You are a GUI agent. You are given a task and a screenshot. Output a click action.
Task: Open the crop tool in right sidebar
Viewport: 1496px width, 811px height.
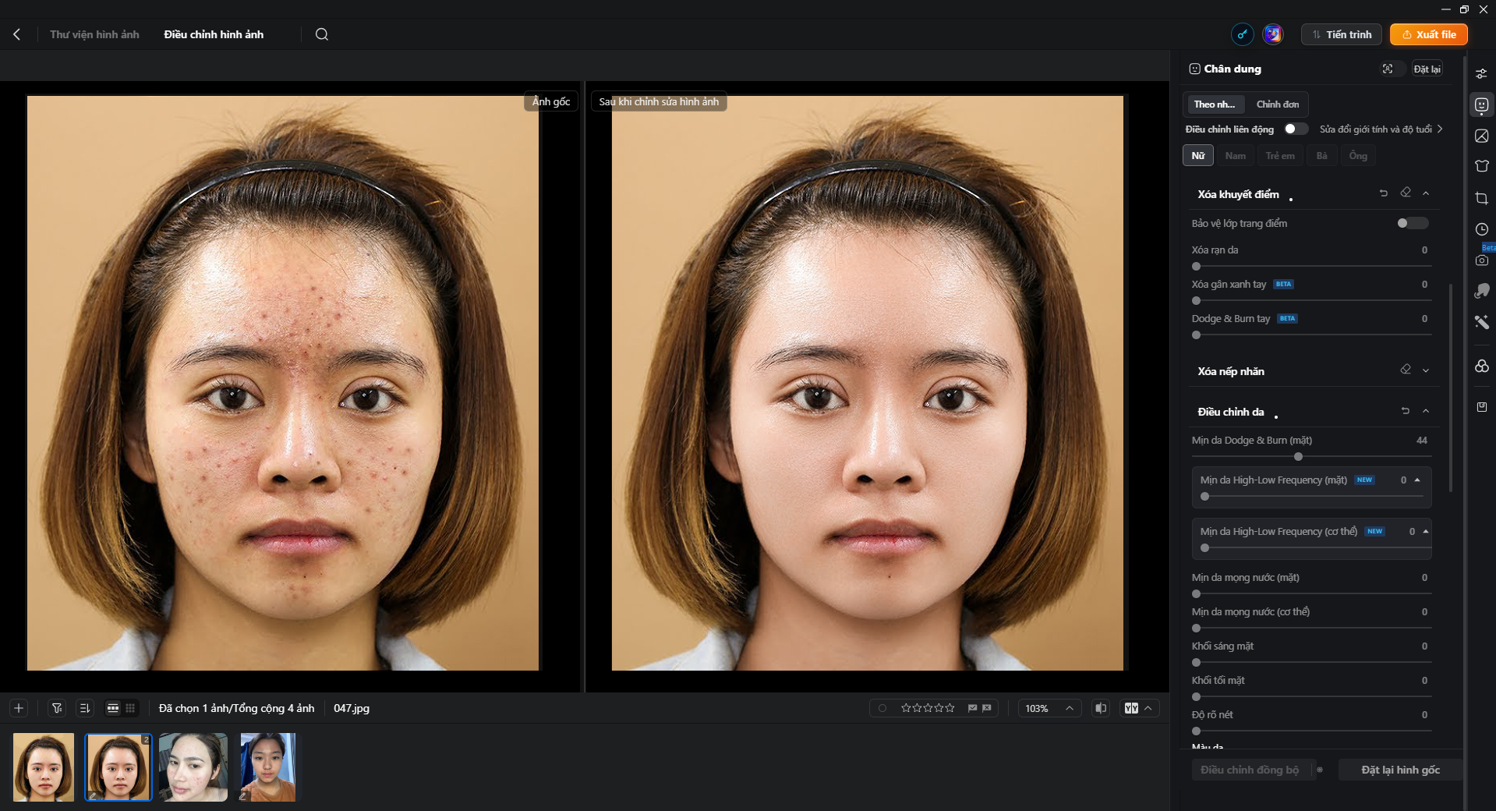(x=1481, y=198)
